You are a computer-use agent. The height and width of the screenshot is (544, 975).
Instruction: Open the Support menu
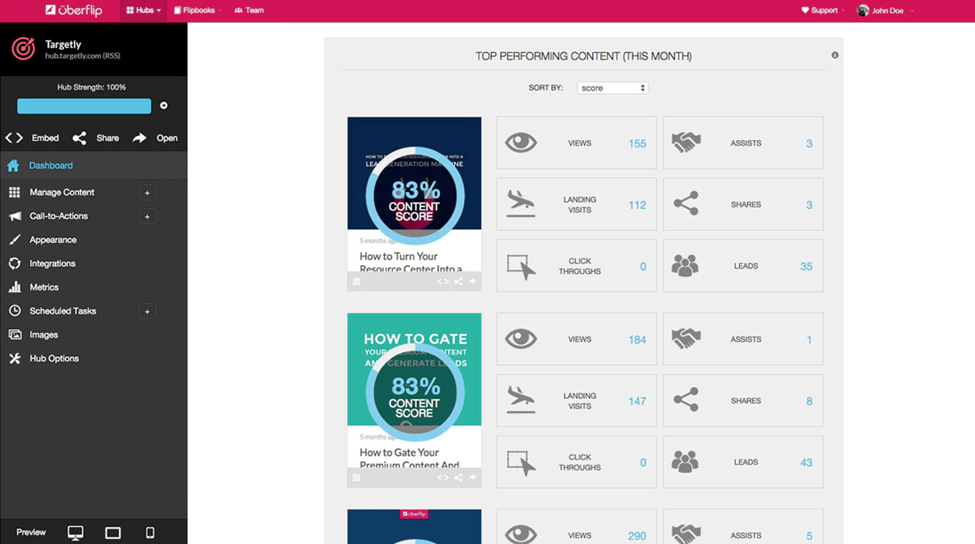click(x=823, y=11)
